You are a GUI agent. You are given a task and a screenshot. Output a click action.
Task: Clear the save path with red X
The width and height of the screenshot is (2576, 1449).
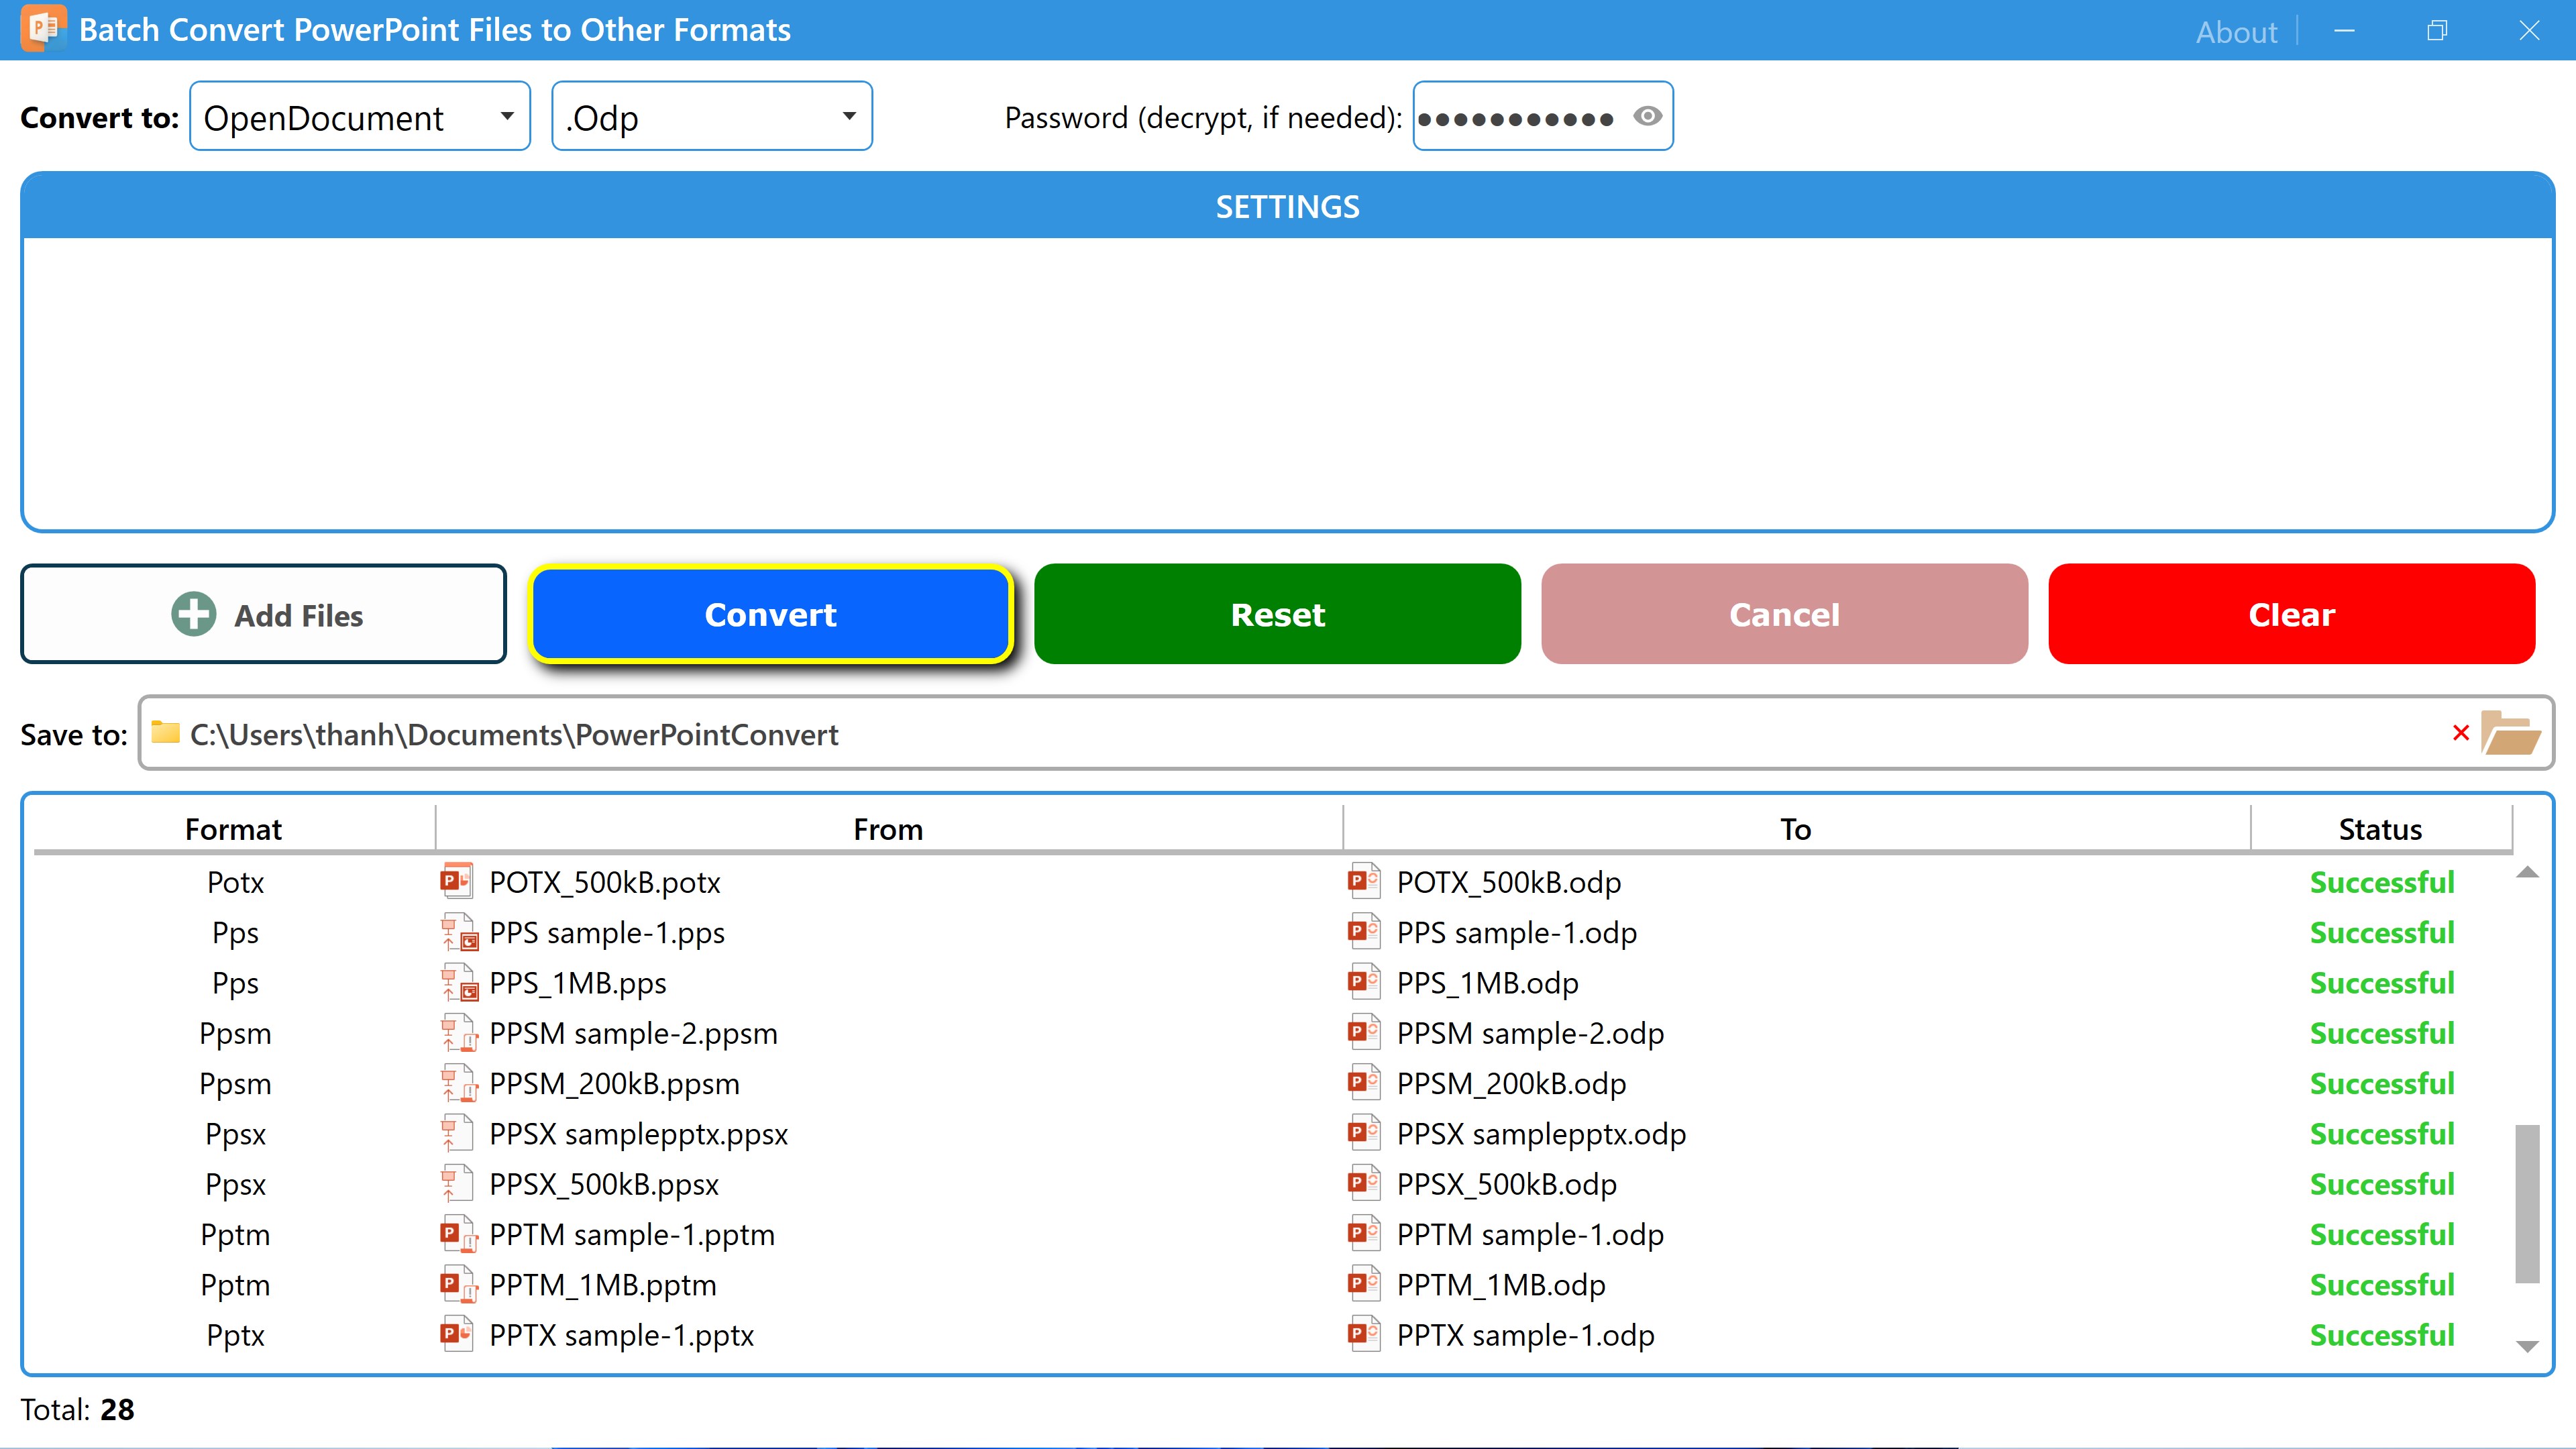[2461, 733]
